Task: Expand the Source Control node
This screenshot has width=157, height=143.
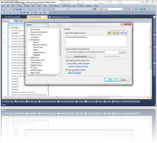Action: [x=29, y=35]
